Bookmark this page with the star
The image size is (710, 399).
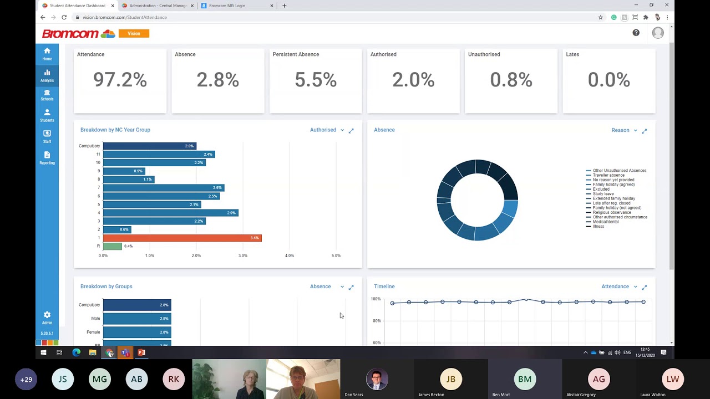coord(600,17)
